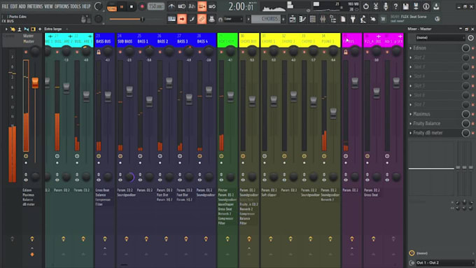Open the FILE menu

pos(5,6)
